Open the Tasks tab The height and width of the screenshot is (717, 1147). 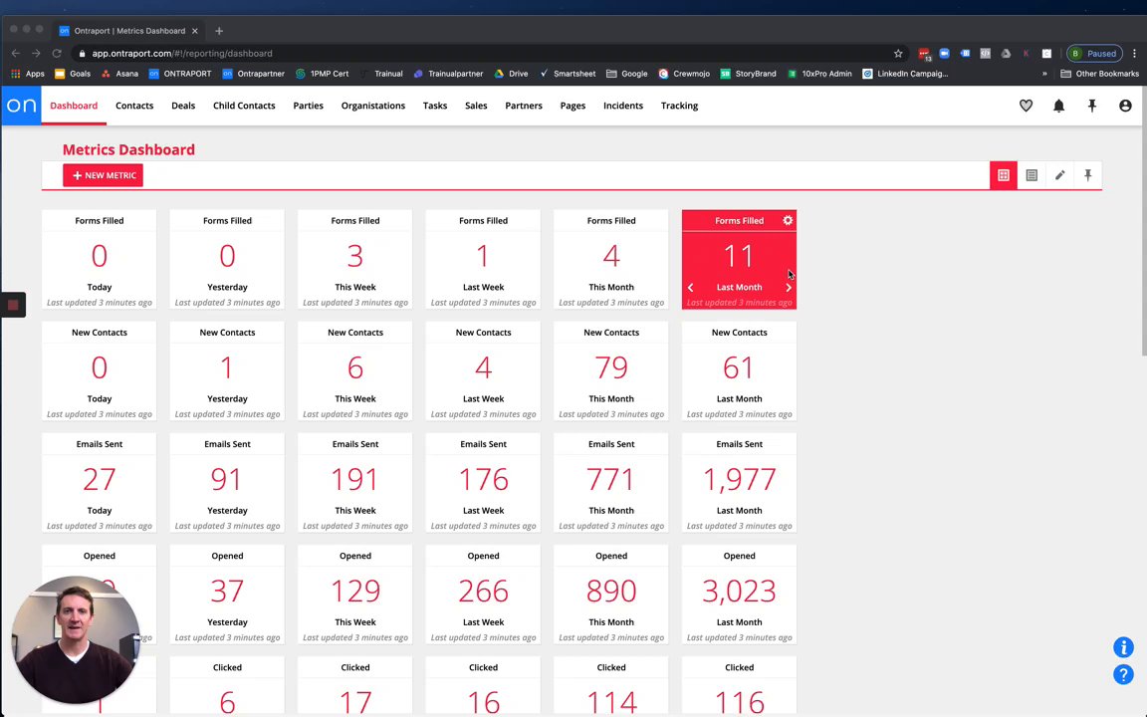tap(434, 106)
